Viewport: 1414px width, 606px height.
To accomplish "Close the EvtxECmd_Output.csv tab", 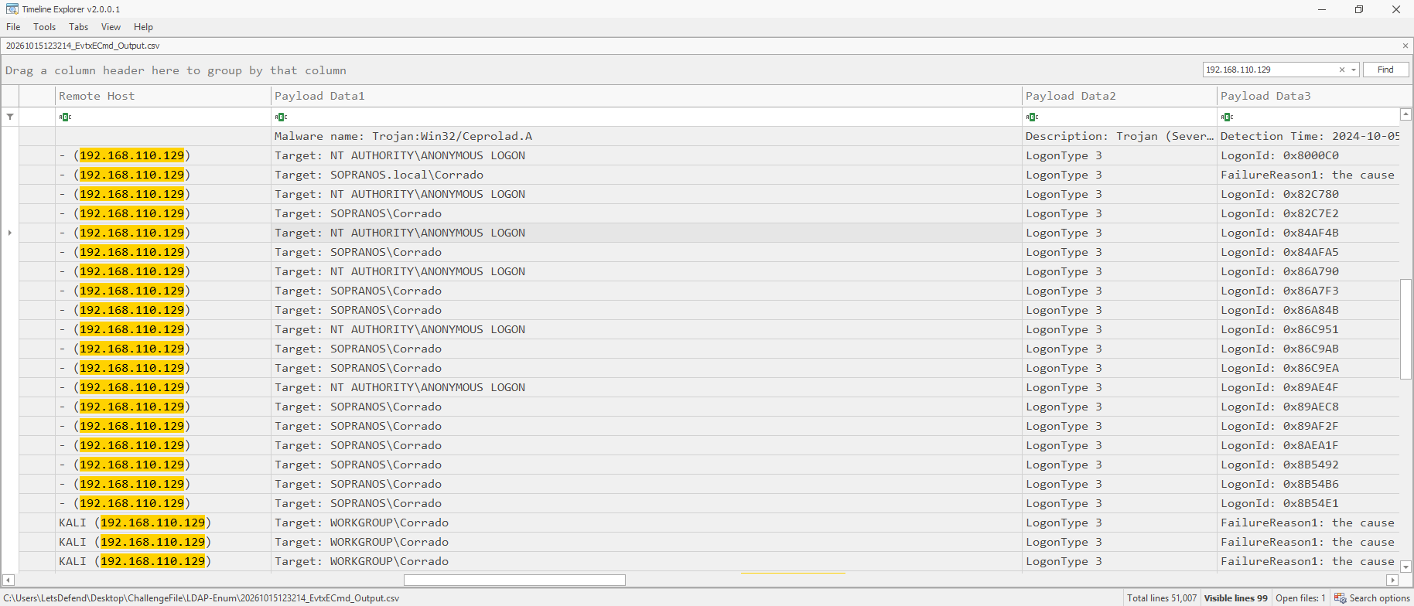I will click(x=1405, y=46).
